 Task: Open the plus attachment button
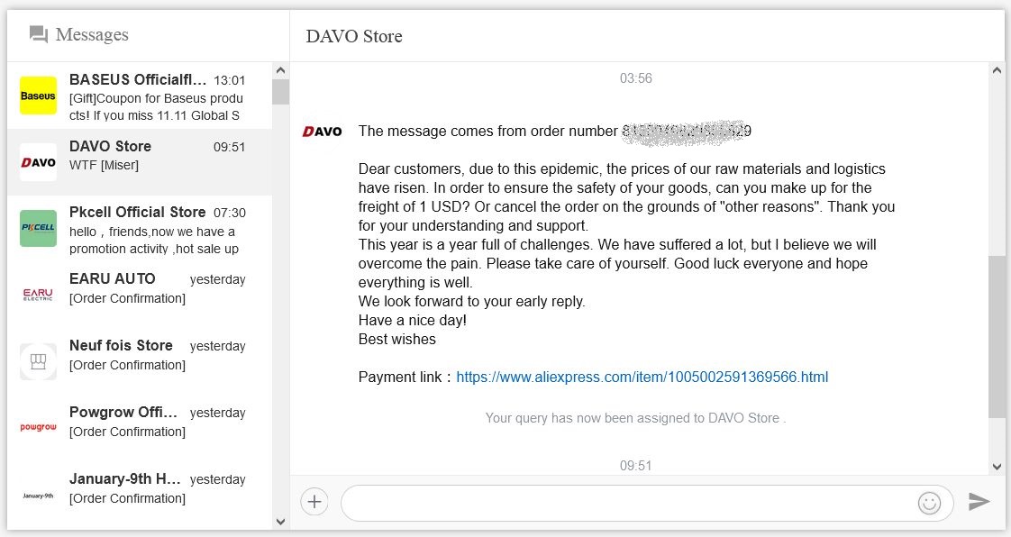coord(314,502)
